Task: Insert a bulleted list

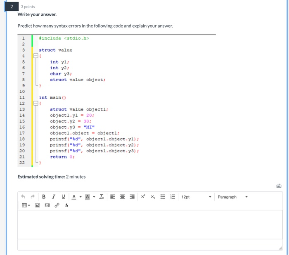Action: (x=163, y=196)
